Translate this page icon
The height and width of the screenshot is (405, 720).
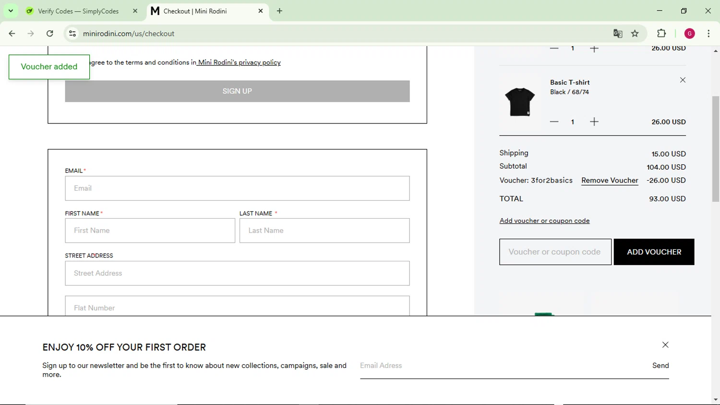click(618, 34)
